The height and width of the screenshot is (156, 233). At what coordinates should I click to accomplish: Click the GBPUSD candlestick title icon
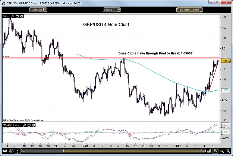click(x=4, y=3)
